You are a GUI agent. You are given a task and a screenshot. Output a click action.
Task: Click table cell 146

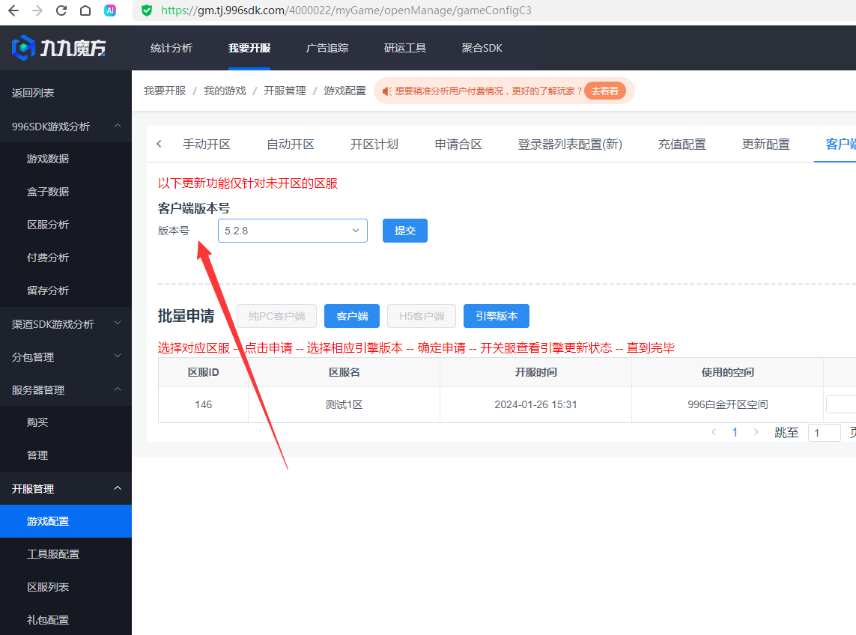point(203,404)
